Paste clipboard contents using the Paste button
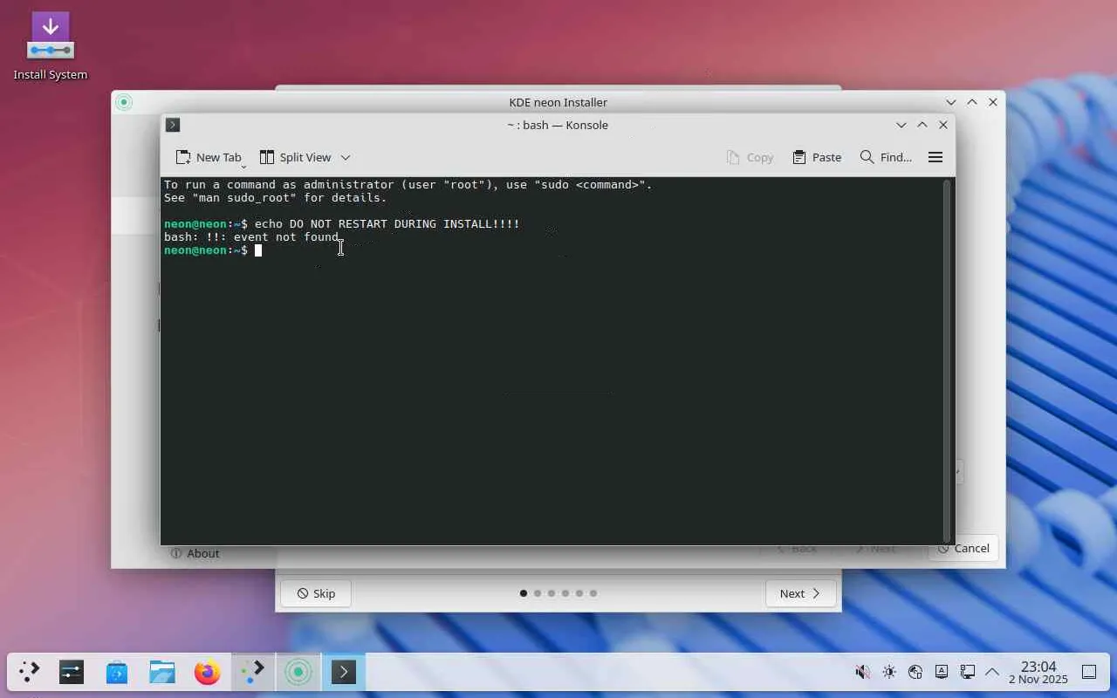This screenshot has width=1117, height=698. pos(817,157)
